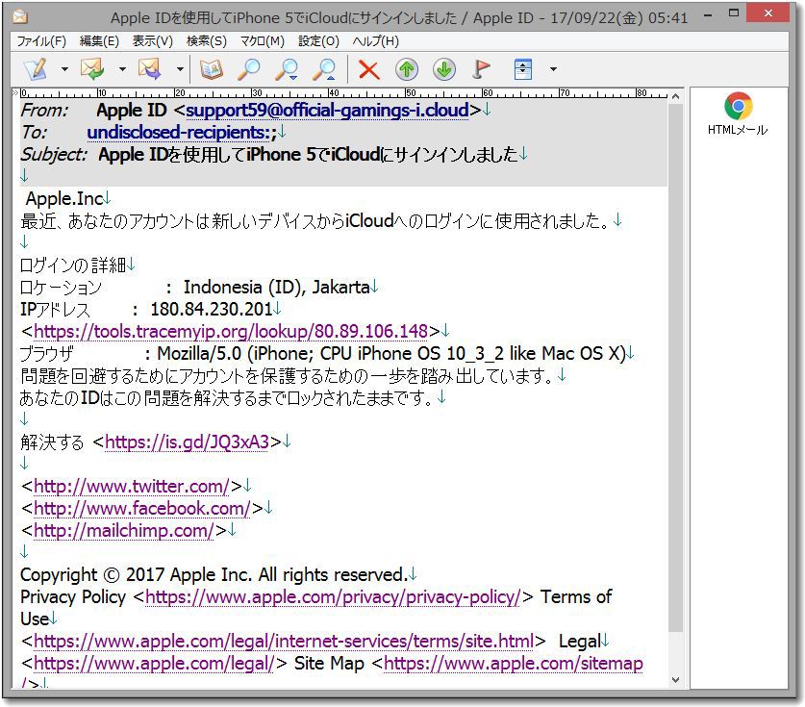The image size is (805, 707).
Task: Open the compose new mail dropdown arrow
Action: point(64,69)
